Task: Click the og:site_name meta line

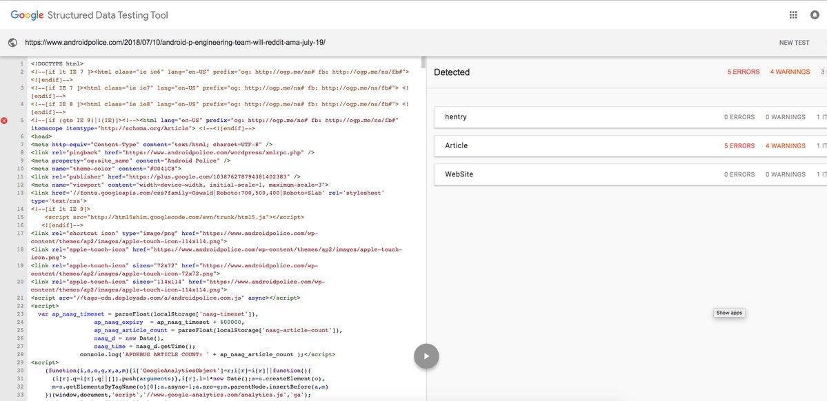Action: tap(131, 161)
